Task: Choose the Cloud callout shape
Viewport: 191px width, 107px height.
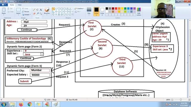Action: pos(70,14)
